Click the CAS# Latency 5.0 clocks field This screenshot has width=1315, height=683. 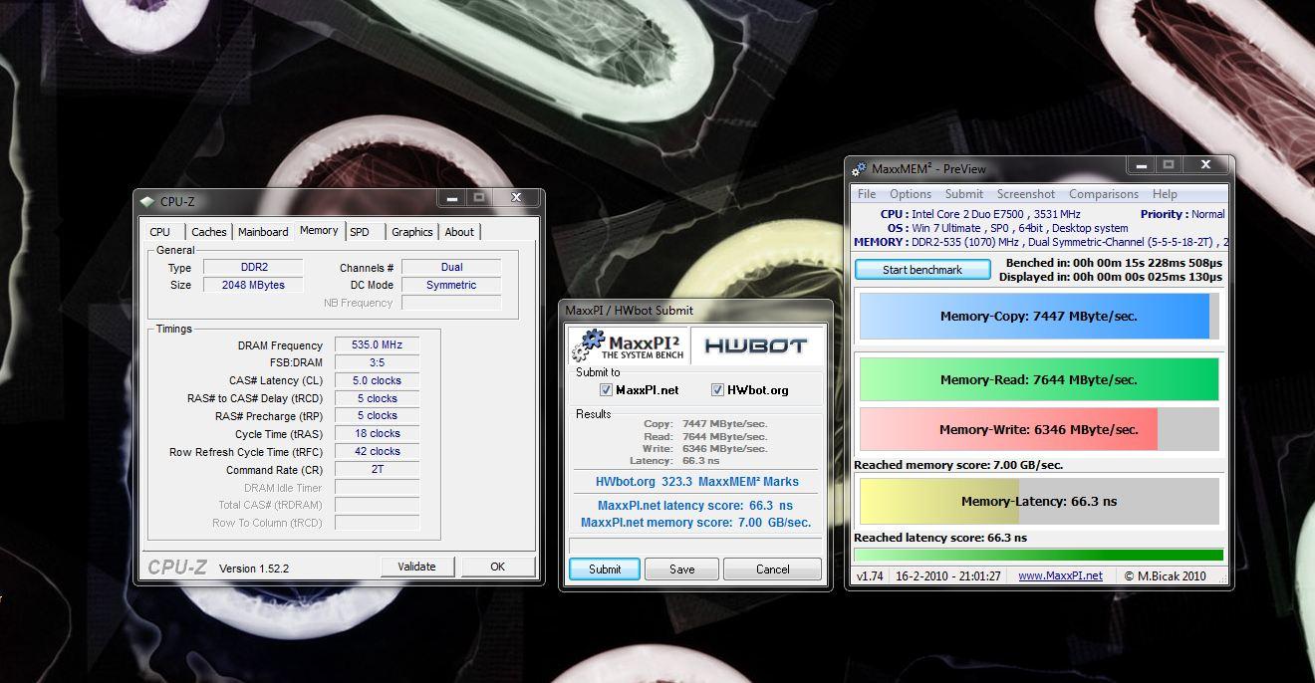click(x=377, y=381)
